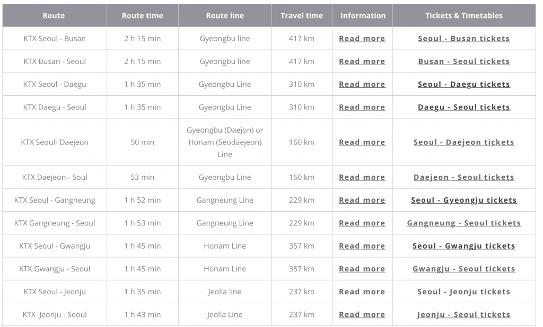Click the Daejeon - Seoul tickets link
The image size is (543, 327).
(463, 177)
